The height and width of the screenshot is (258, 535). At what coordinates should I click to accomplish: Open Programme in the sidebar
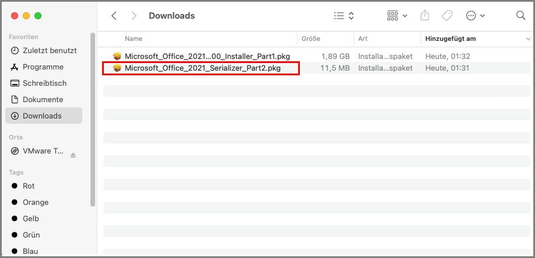(x=44, y=67)
